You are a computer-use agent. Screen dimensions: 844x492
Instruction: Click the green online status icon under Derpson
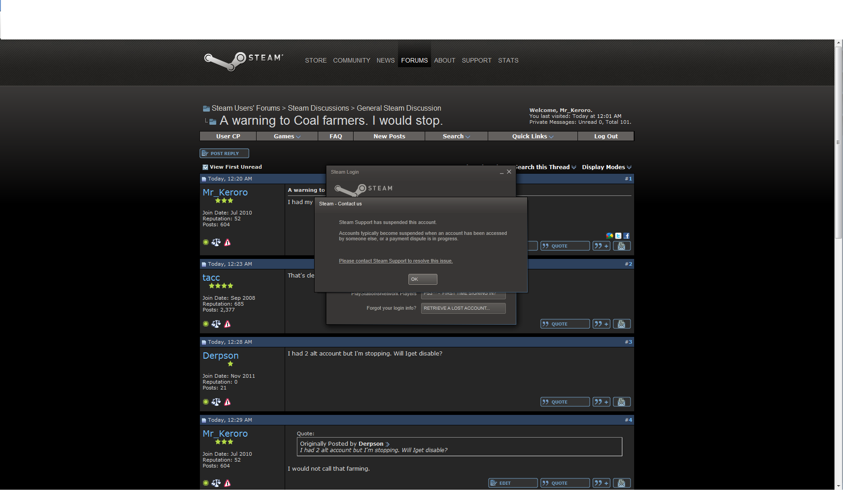coord(206,402)
